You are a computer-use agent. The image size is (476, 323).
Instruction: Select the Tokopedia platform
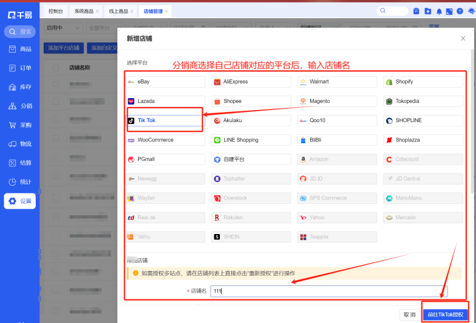(x=423, y=101)
